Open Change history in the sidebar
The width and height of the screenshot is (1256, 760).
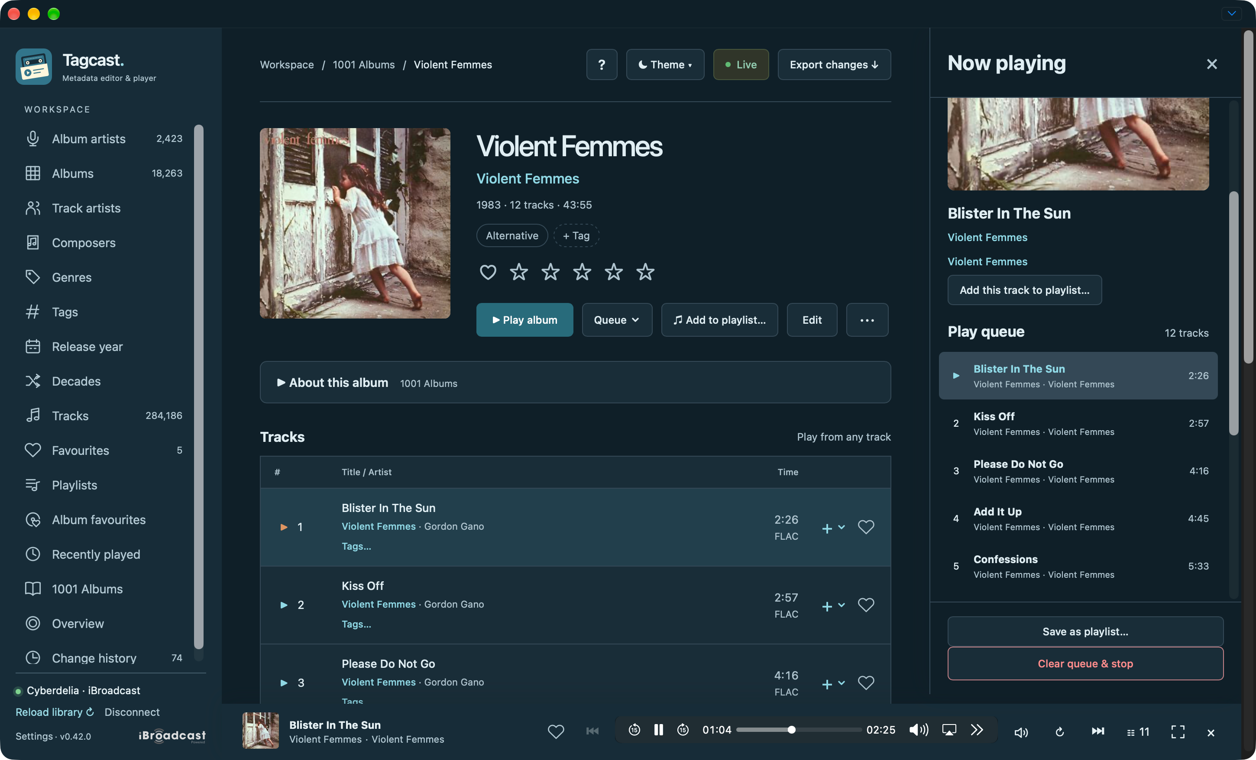tap(104, 657)
